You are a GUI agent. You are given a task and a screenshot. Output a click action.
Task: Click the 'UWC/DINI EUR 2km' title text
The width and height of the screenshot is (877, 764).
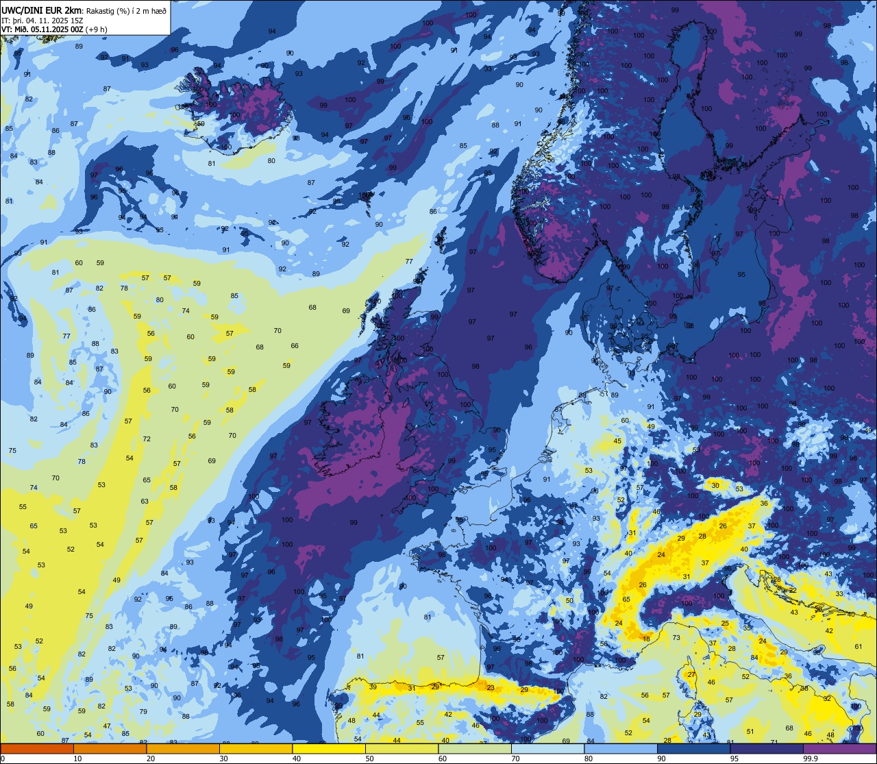[x=42, y=10]
